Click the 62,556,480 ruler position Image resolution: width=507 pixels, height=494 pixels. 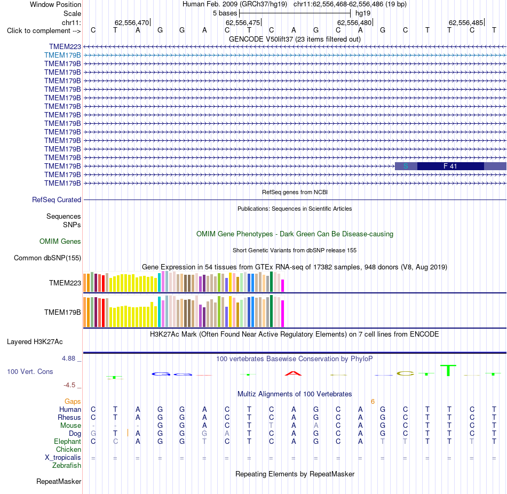coord(354,22)
